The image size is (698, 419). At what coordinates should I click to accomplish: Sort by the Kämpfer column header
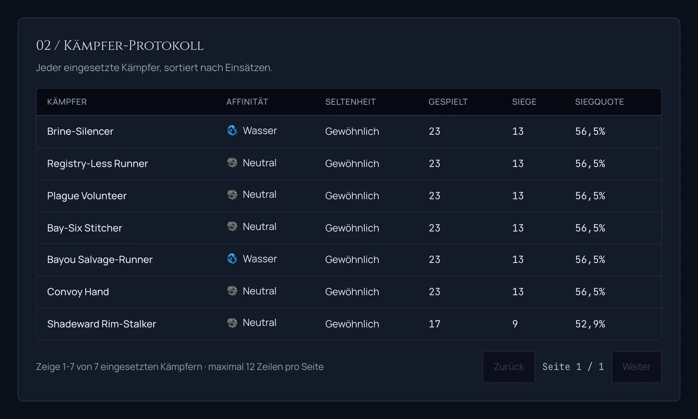point(67,102)
